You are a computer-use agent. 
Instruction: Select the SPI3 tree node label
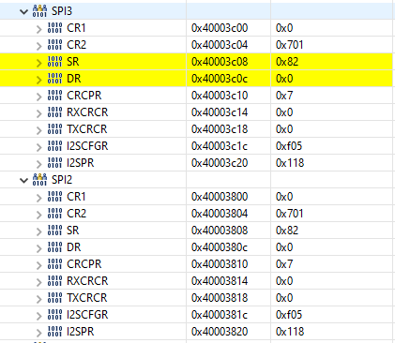pyautogui.click(x=62, y=11)
